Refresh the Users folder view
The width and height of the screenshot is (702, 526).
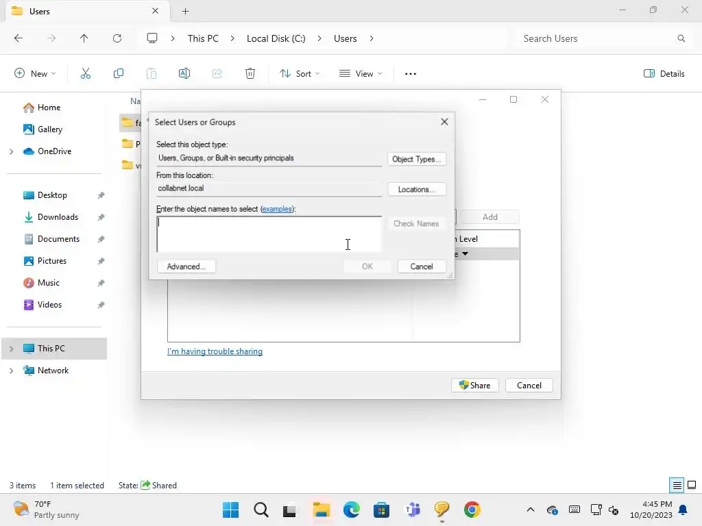click(x=117, y=38)
